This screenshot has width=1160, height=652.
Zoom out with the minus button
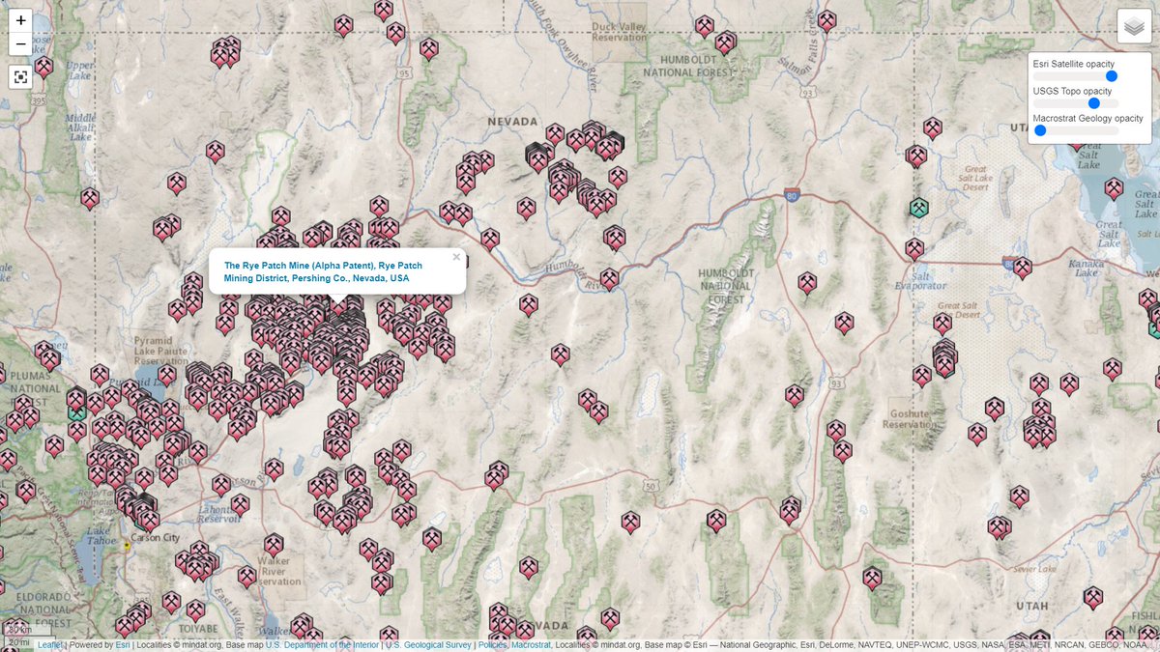pos(21,44)
